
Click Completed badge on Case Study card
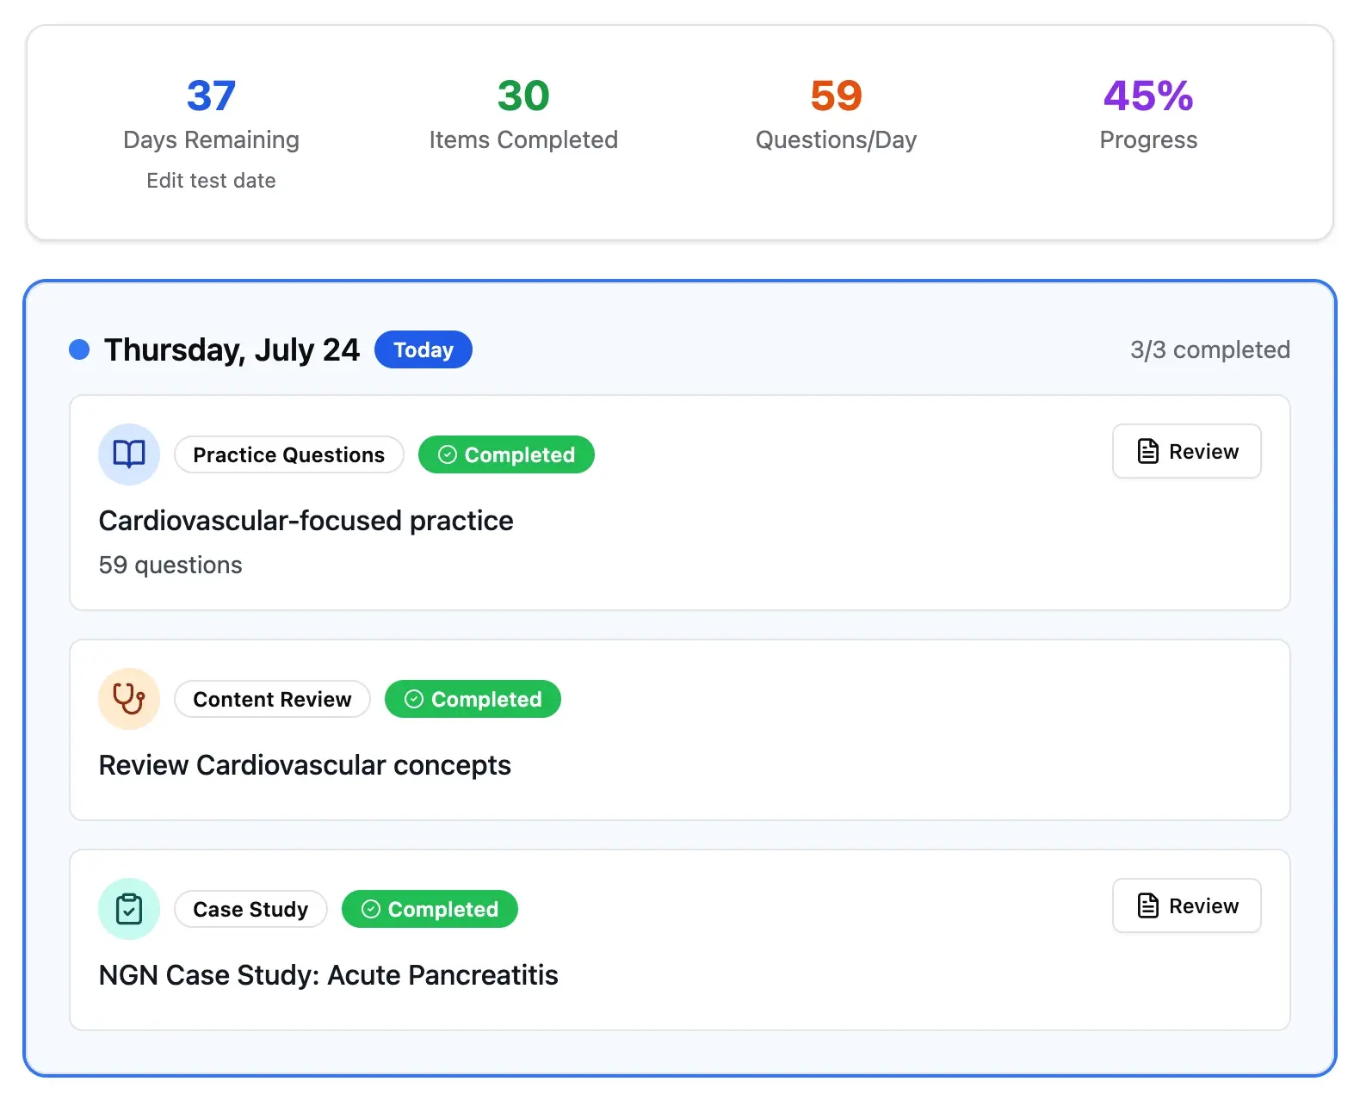pos(430,909)
